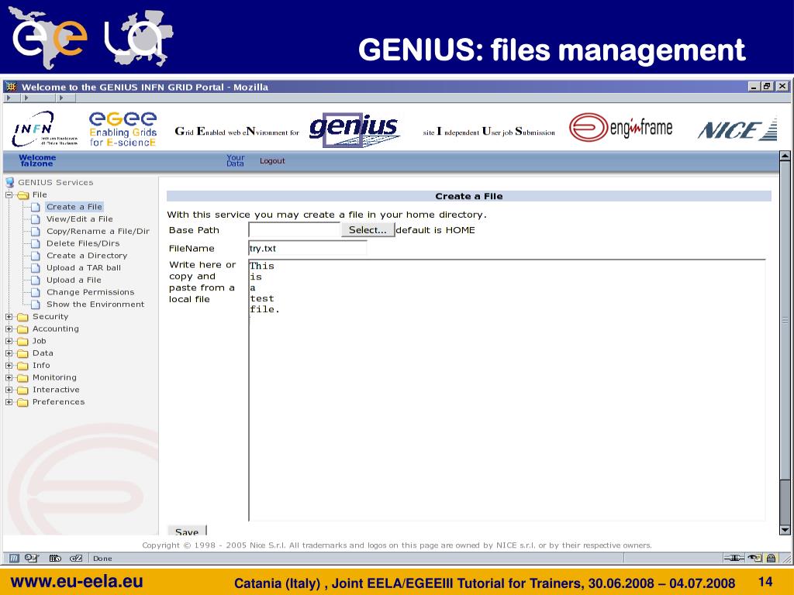Click the composer icon in the status bar

coord(55,558)
